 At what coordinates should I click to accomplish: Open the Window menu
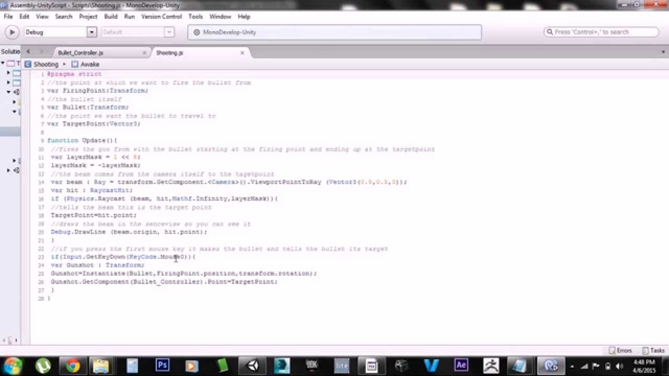220,17
